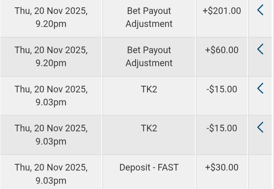
Task: Expand the +$60.00 Bet Payout Adjustment chevron
Action: pyautogui.click(x=260, y=49)
